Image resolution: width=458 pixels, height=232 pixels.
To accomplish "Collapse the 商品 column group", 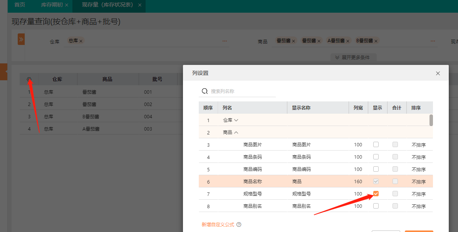I will tap(236, 133).
